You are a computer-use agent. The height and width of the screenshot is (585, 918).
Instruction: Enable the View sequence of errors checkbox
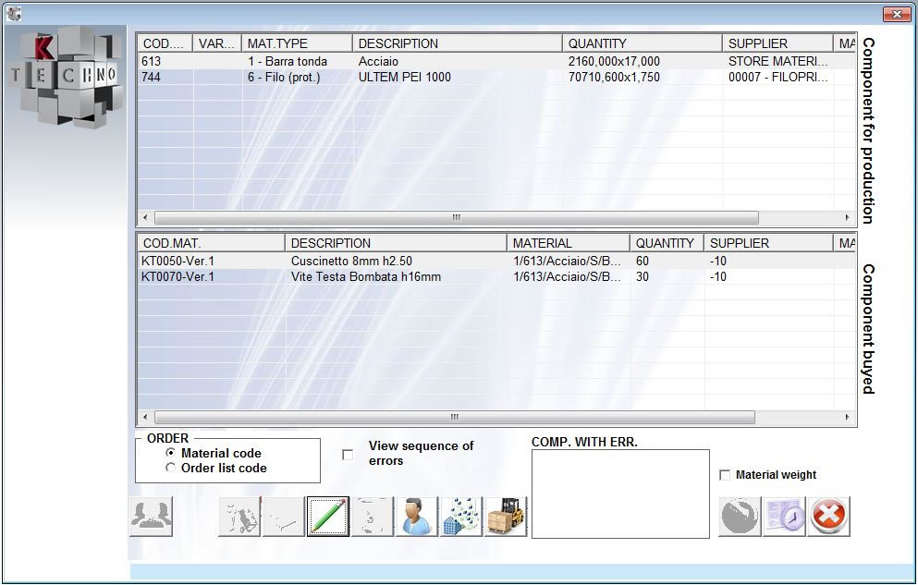348,455
